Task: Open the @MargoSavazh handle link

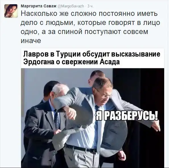Action: pyautogui.click(x=71, y=6)
